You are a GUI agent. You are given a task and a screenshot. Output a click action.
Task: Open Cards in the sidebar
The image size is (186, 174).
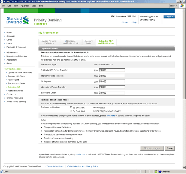pos(9,40)
